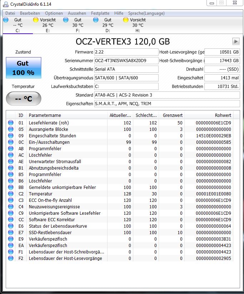Click the CrystalDiskInfo title bar icon
This screenshot has height=294, width=244.
[6, 4]
